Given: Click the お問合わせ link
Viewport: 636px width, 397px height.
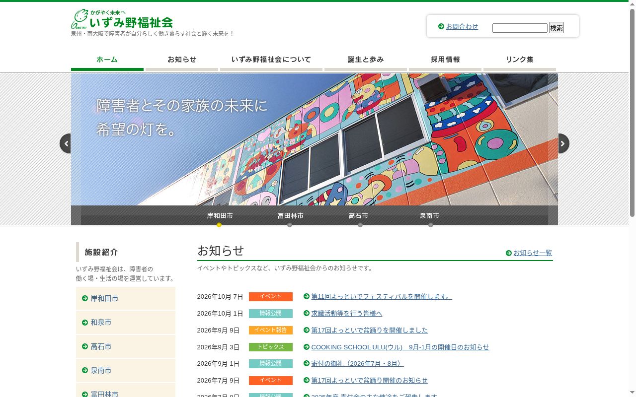Looking at the screenshot, I should coord(462,27).
